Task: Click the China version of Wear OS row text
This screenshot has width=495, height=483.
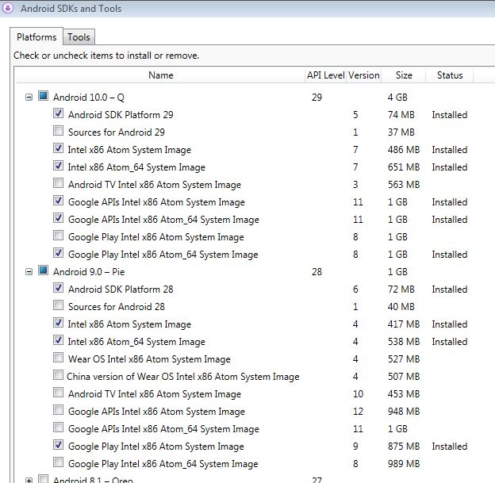Action: pyautogui.click(x=182, y=377)
